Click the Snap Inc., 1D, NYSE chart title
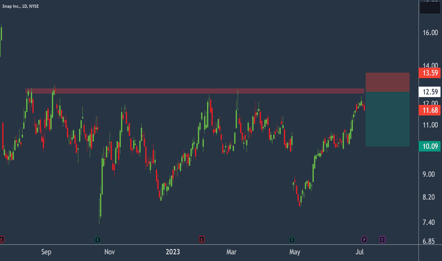The height and width of the screenshot is (261, 442). (x=20, y=6)
